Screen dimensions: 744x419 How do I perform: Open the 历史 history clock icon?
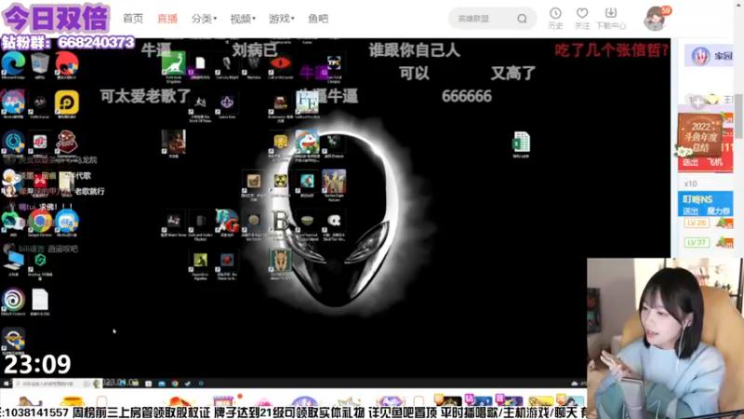pyautogui.click(x=555, y=18)
